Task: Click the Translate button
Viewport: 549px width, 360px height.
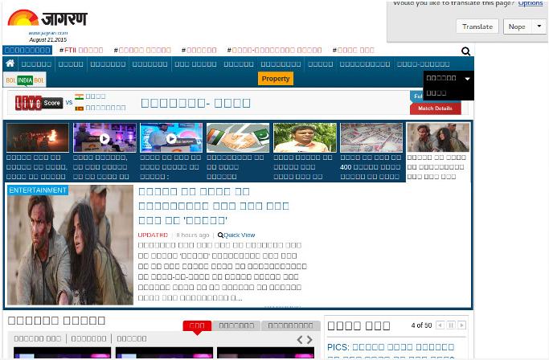Action: [x=477, y=27]
